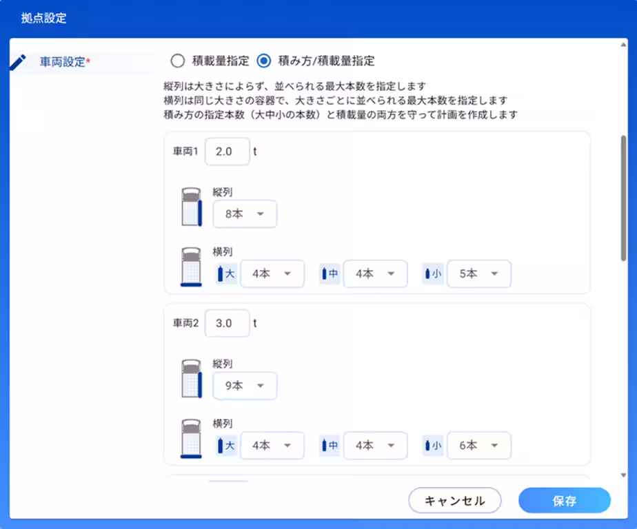The width and height of the screenshot is (637, 529).
Task: Click the 横列 cylinder icon for 車両2
Action: coord(192,438)
